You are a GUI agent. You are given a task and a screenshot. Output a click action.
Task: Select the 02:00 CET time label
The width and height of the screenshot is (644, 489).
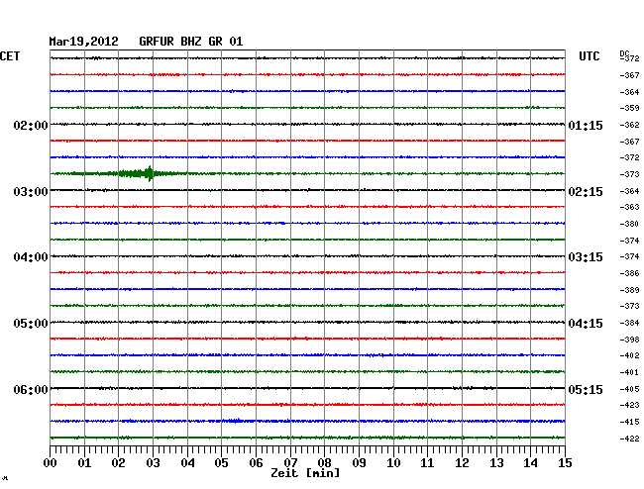(x=31, y=125)
